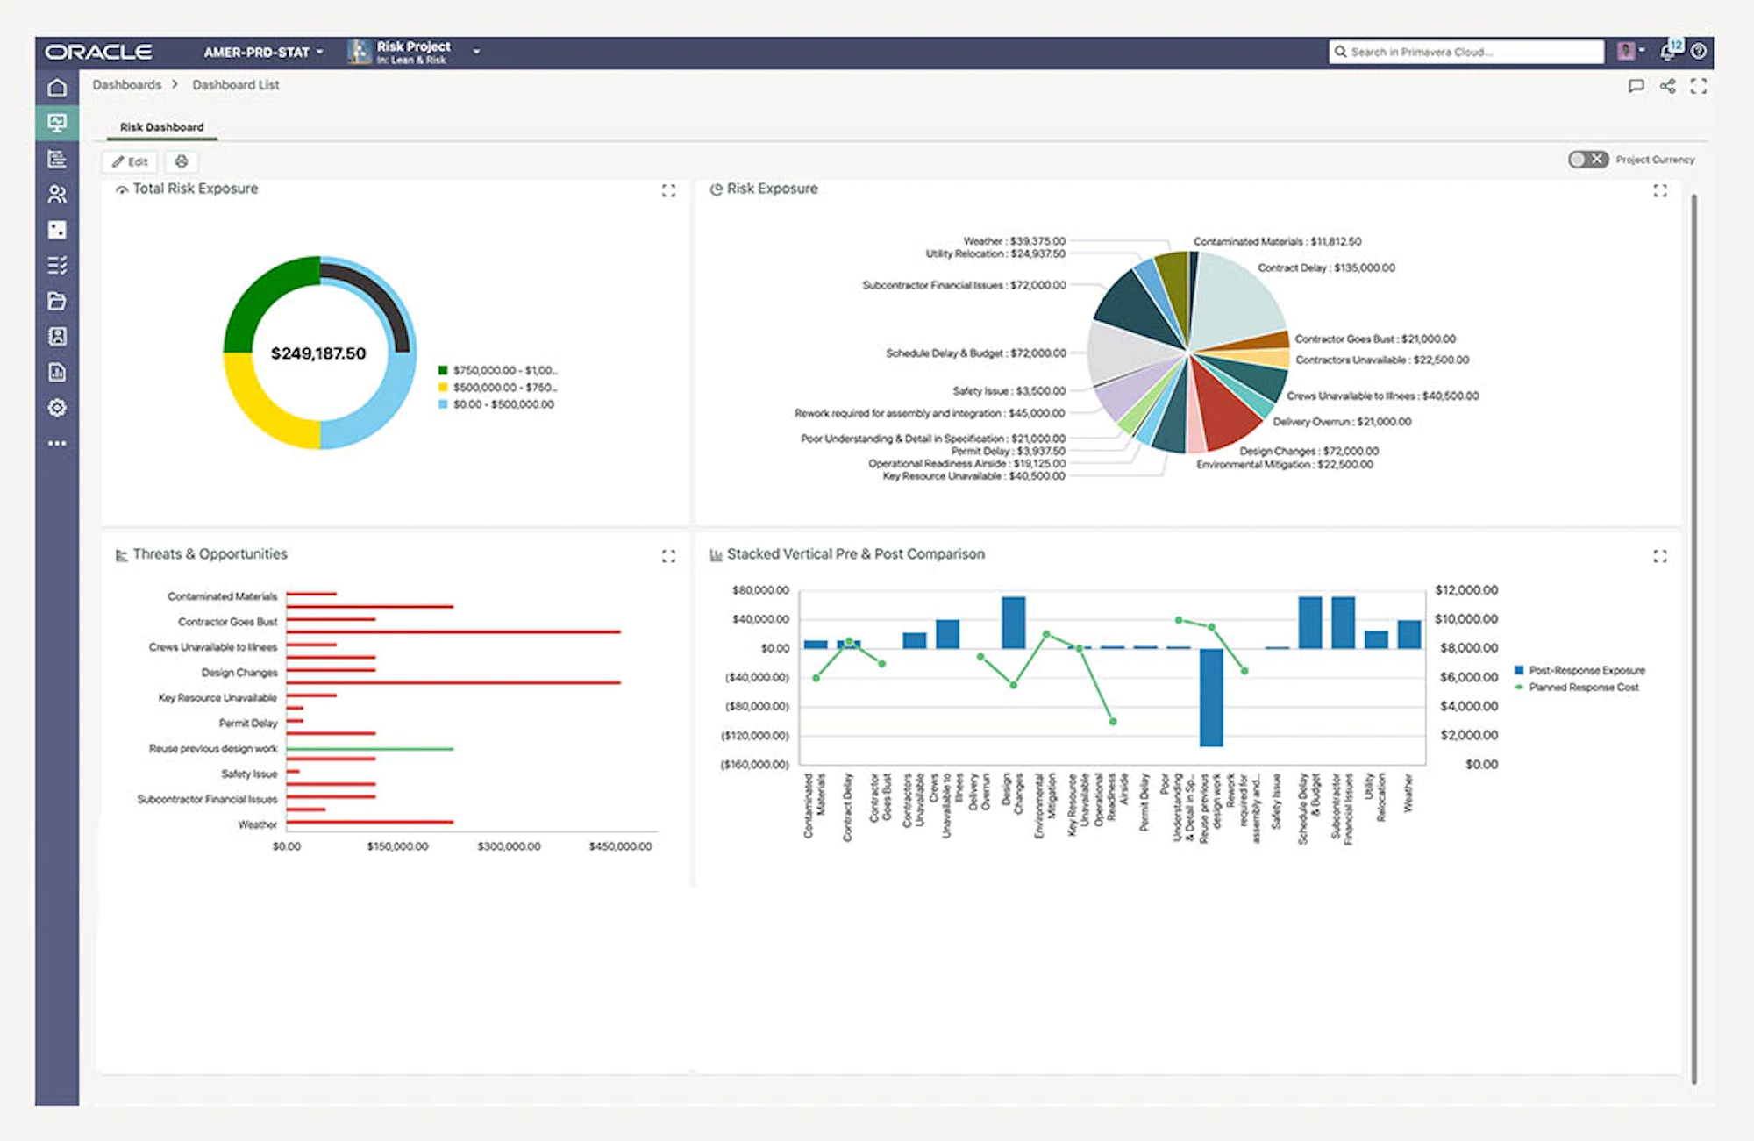1754x1141 pixels.
Task: Click the Help question mark icon
Action: pos(1699,52)
